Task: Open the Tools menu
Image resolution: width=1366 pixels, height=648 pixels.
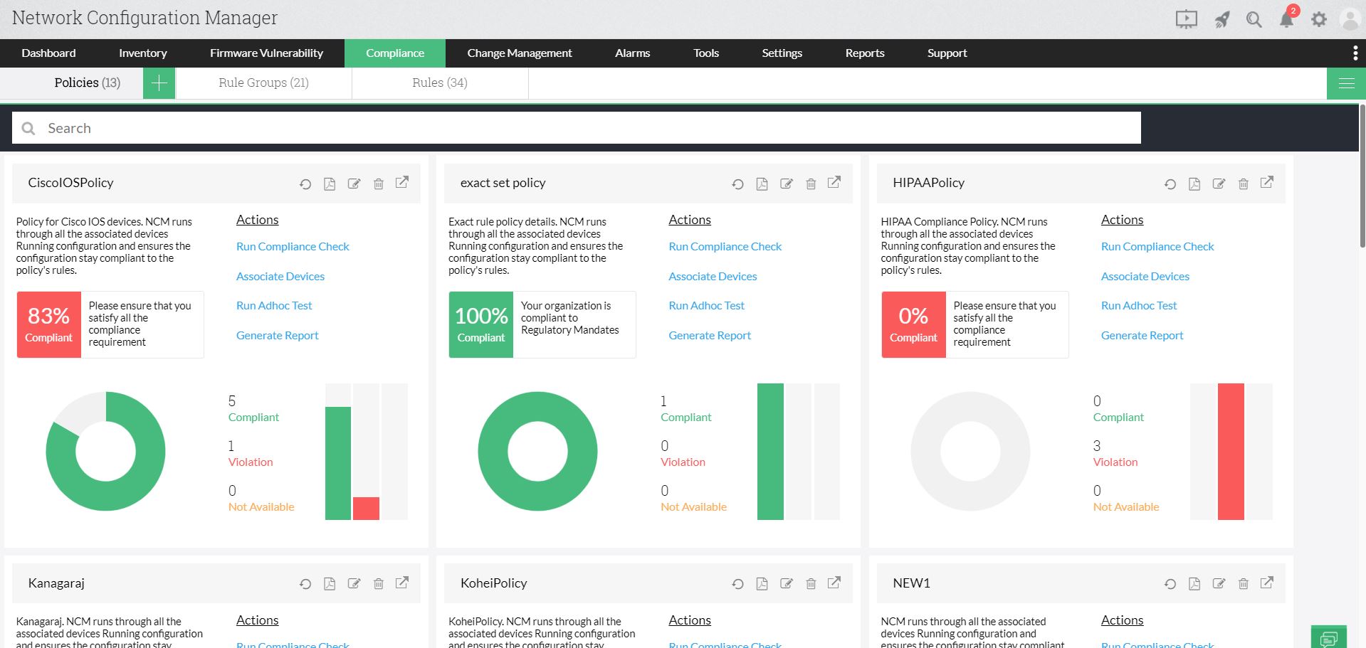Action: [706, 53]
